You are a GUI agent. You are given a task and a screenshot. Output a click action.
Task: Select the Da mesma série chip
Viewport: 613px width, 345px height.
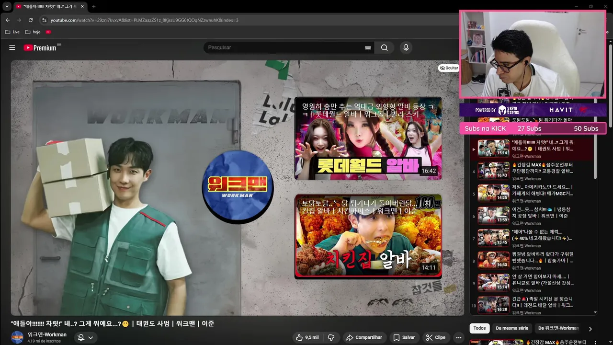(x=512, y=328)
